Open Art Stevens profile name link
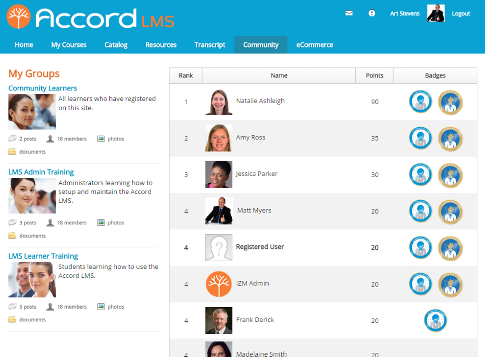Image resolution: width=485 pixels, height=357 pixels. (x=404, y=13)
